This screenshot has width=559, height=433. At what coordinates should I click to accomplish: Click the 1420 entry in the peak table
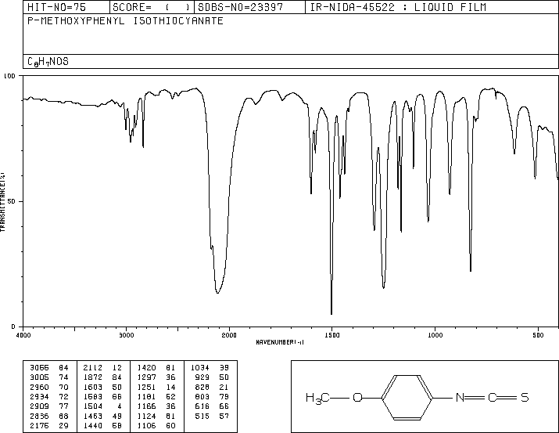coord(146,368)
